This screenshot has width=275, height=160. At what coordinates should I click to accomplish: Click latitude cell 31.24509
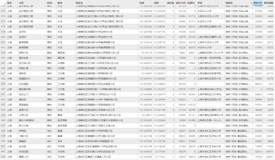tap(160, 100)
